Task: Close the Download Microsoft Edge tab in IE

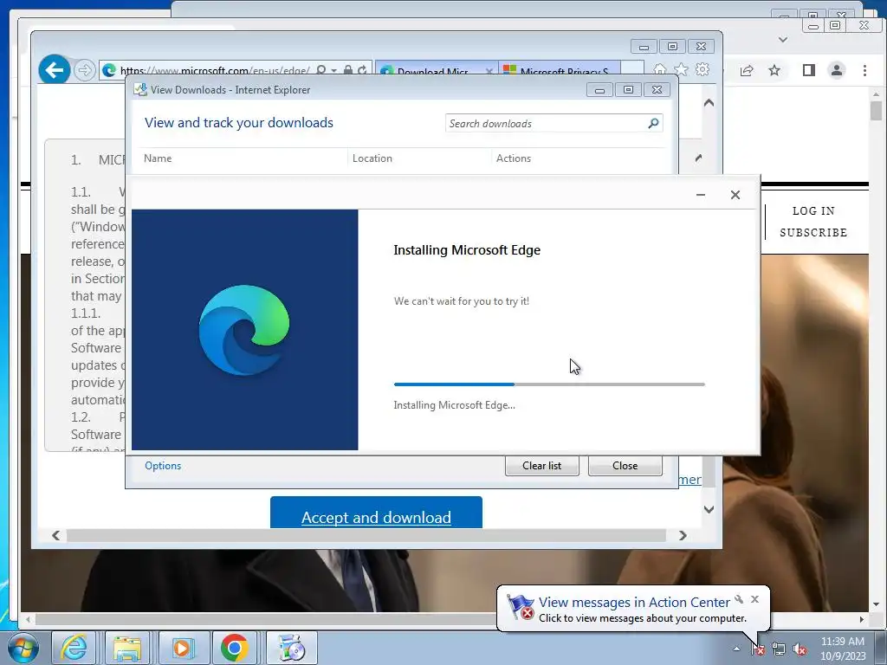Action: (x=489, y=71)
